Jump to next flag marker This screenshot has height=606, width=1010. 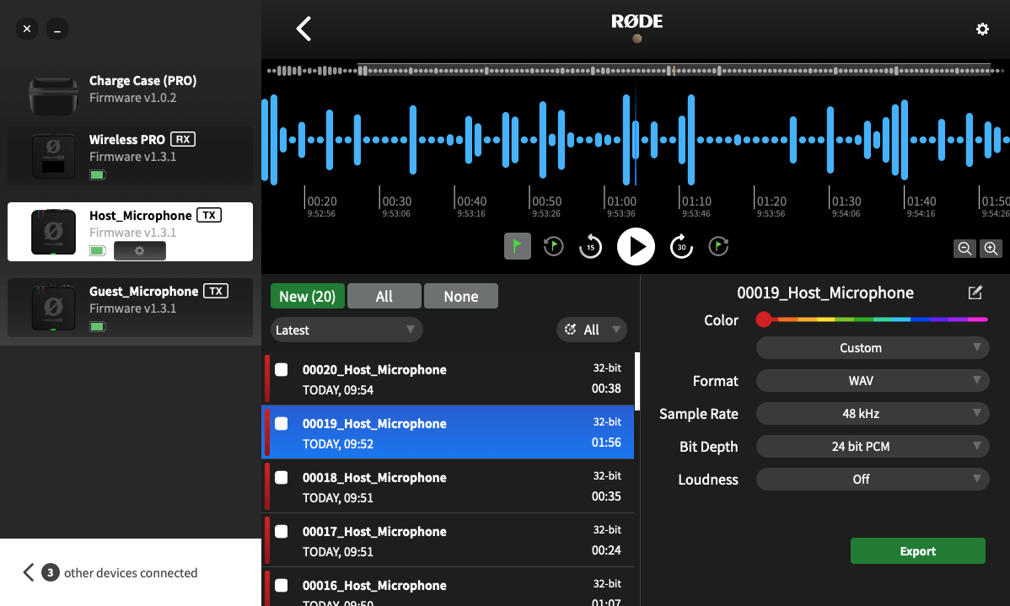(718, 246)
